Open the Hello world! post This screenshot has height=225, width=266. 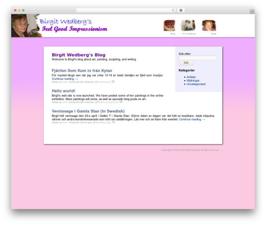[x=63, y=91]
